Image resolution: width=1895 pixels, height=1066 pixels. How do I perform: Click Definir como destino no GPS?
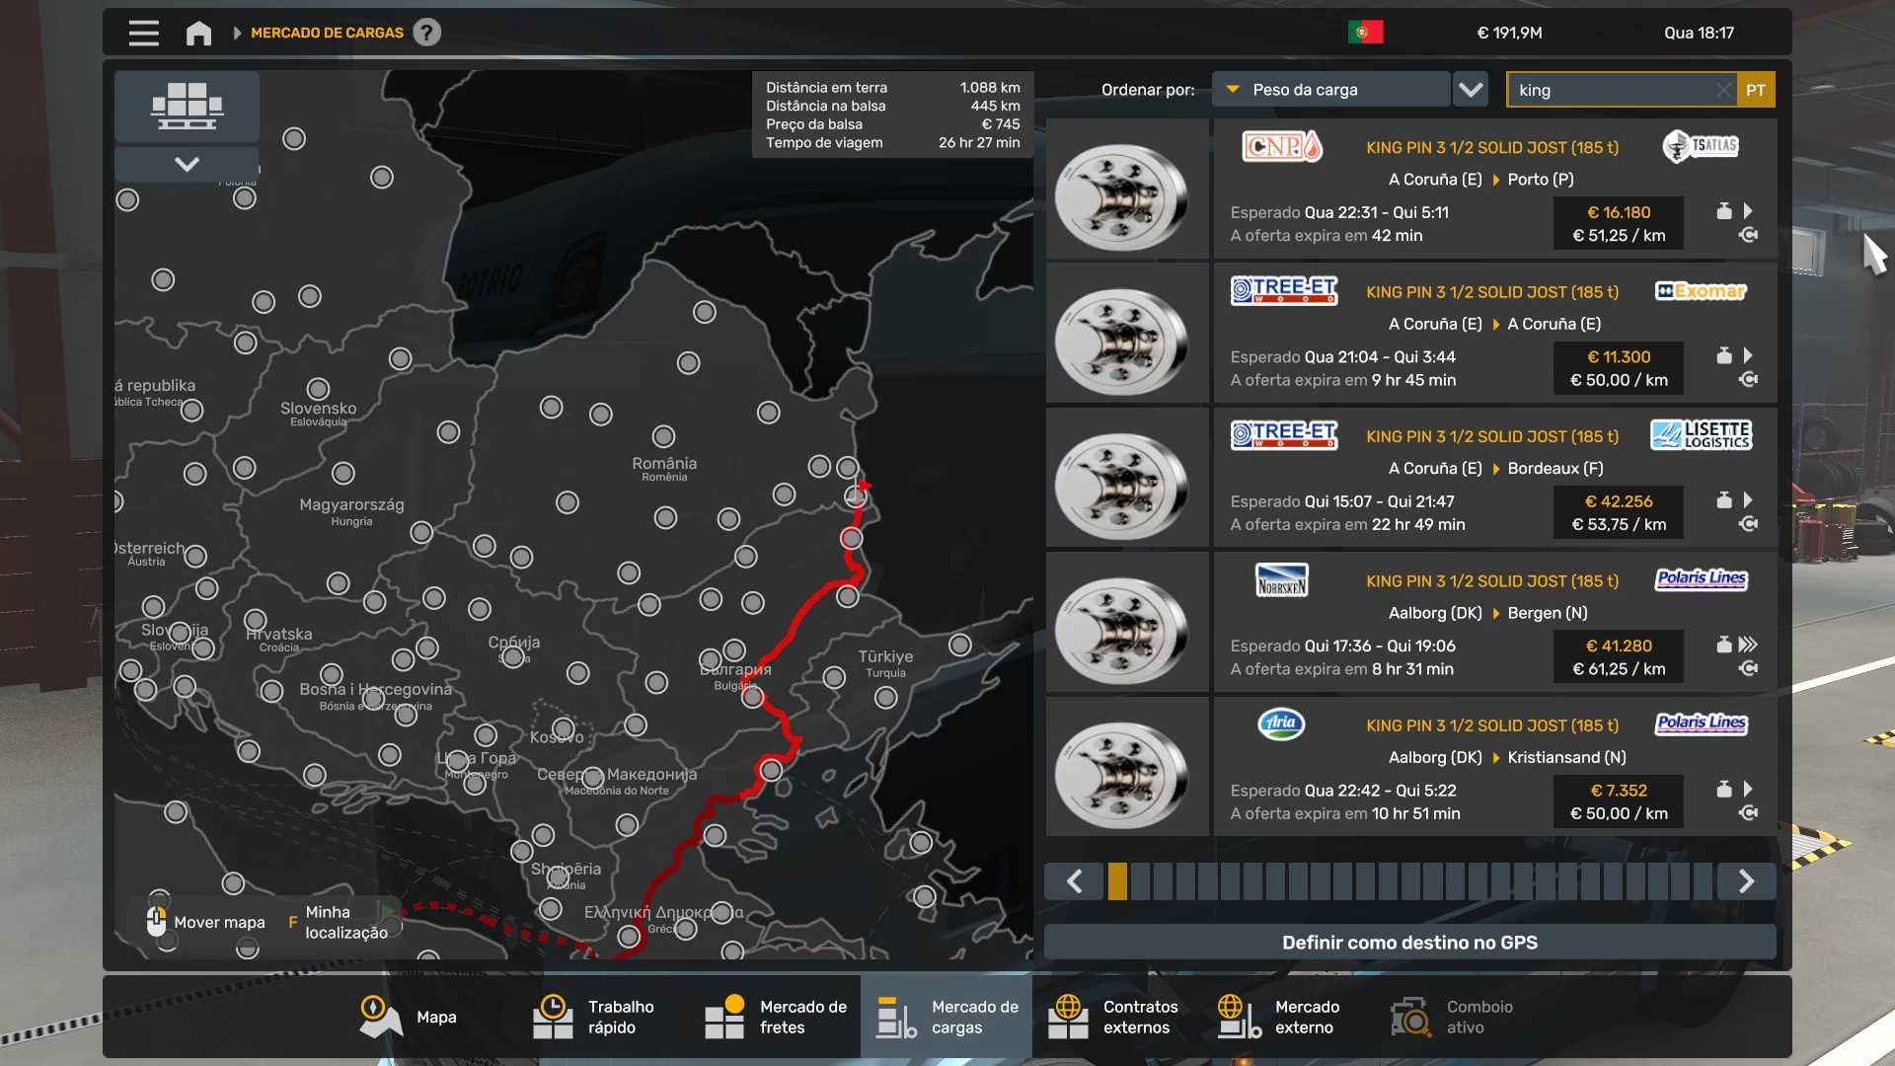pyautogui.click(x=1409, y=943)
